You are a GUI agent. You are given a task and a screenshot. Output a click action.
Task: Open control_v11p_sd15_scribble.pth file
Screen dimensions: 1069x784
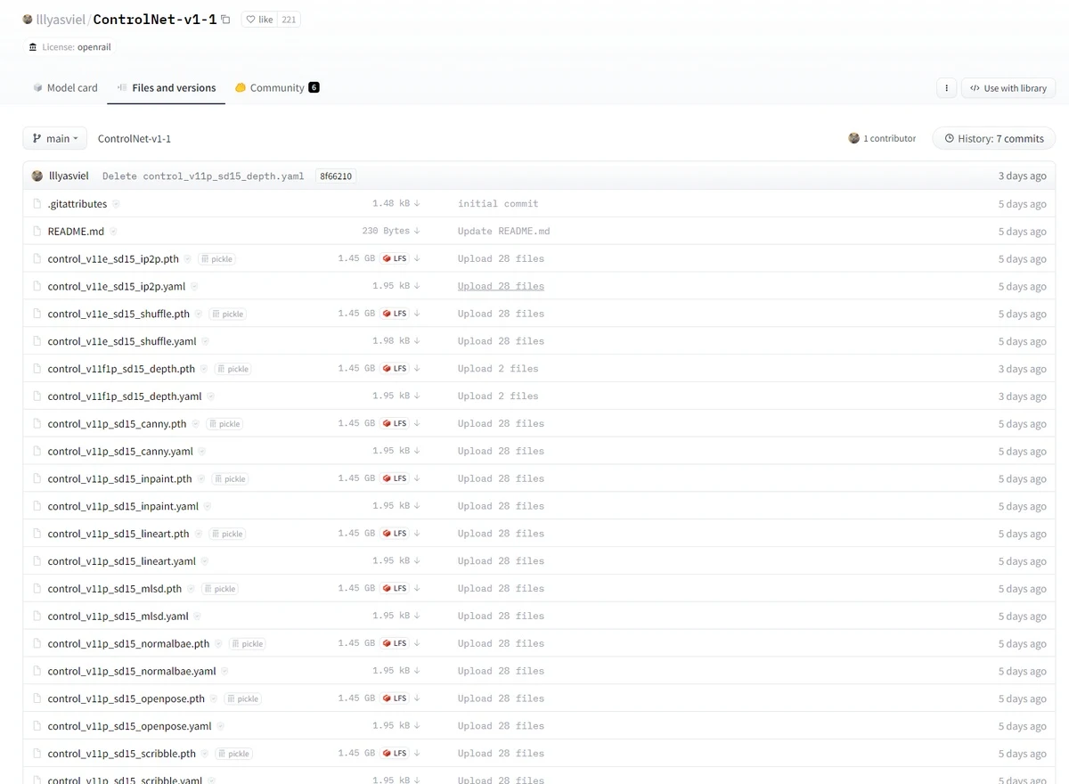pyautogui.click(x=122, y=754)
